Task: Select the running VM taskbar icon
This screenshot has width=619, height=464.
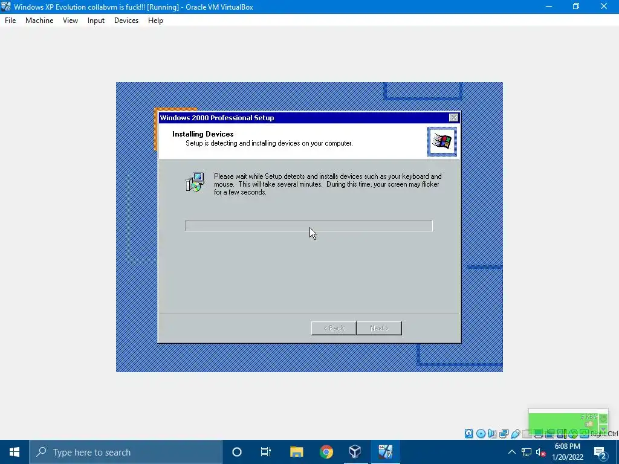Action: 385,452
